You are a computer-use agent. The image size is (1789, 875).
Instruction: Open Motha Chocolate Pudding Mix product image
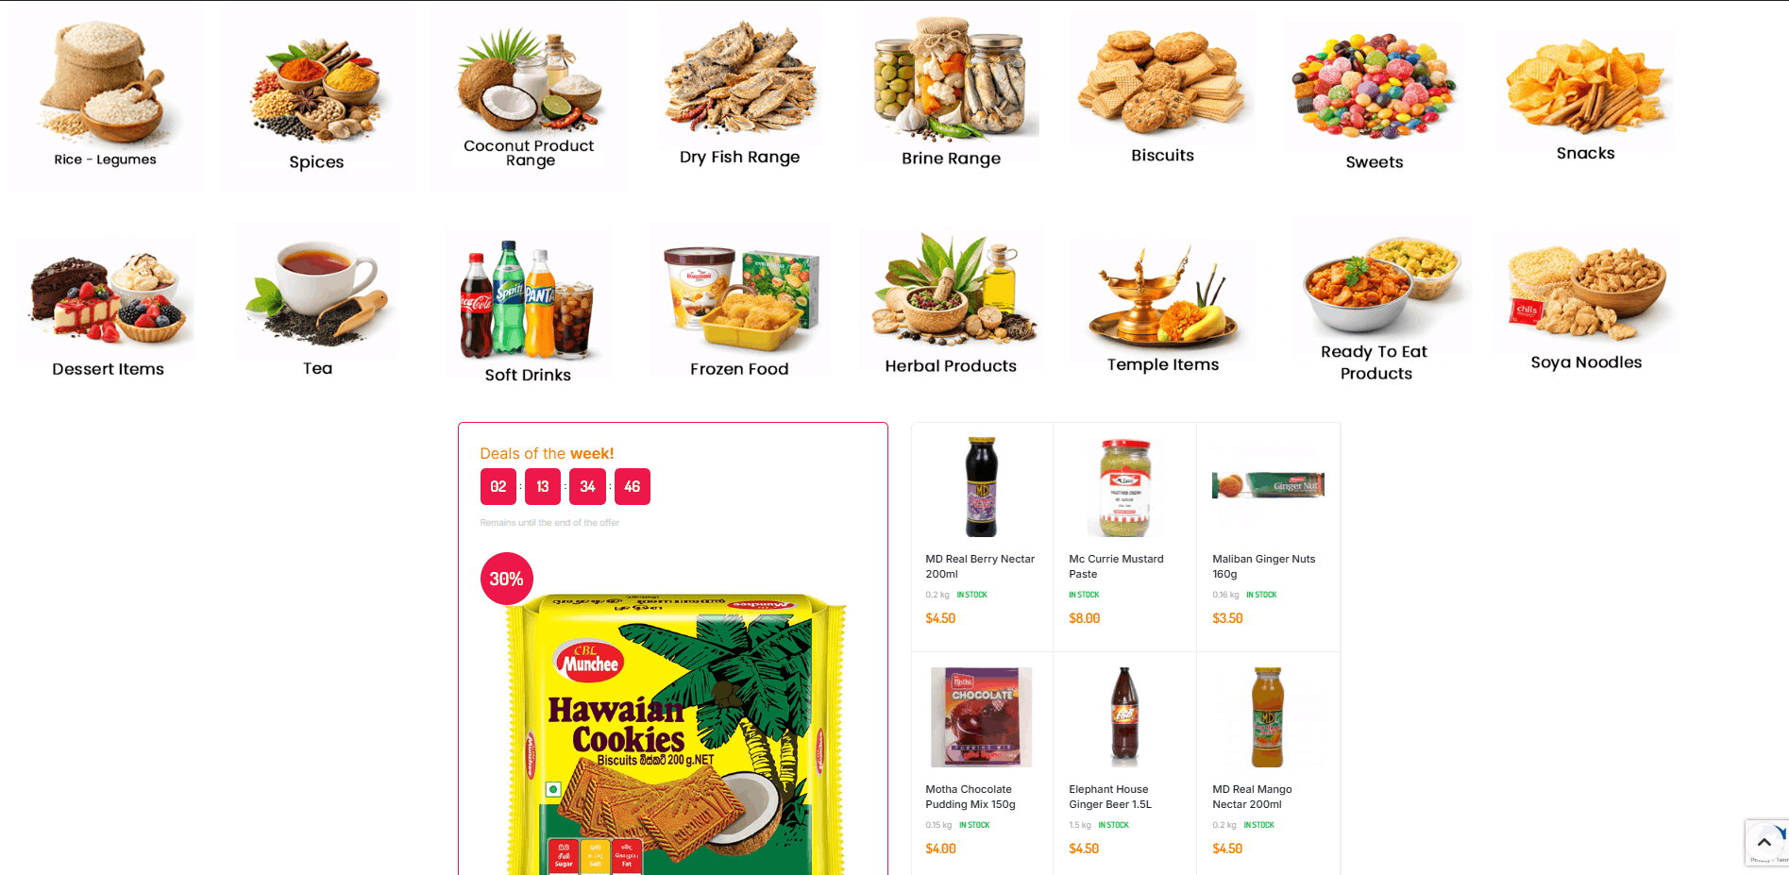point(981,717)
